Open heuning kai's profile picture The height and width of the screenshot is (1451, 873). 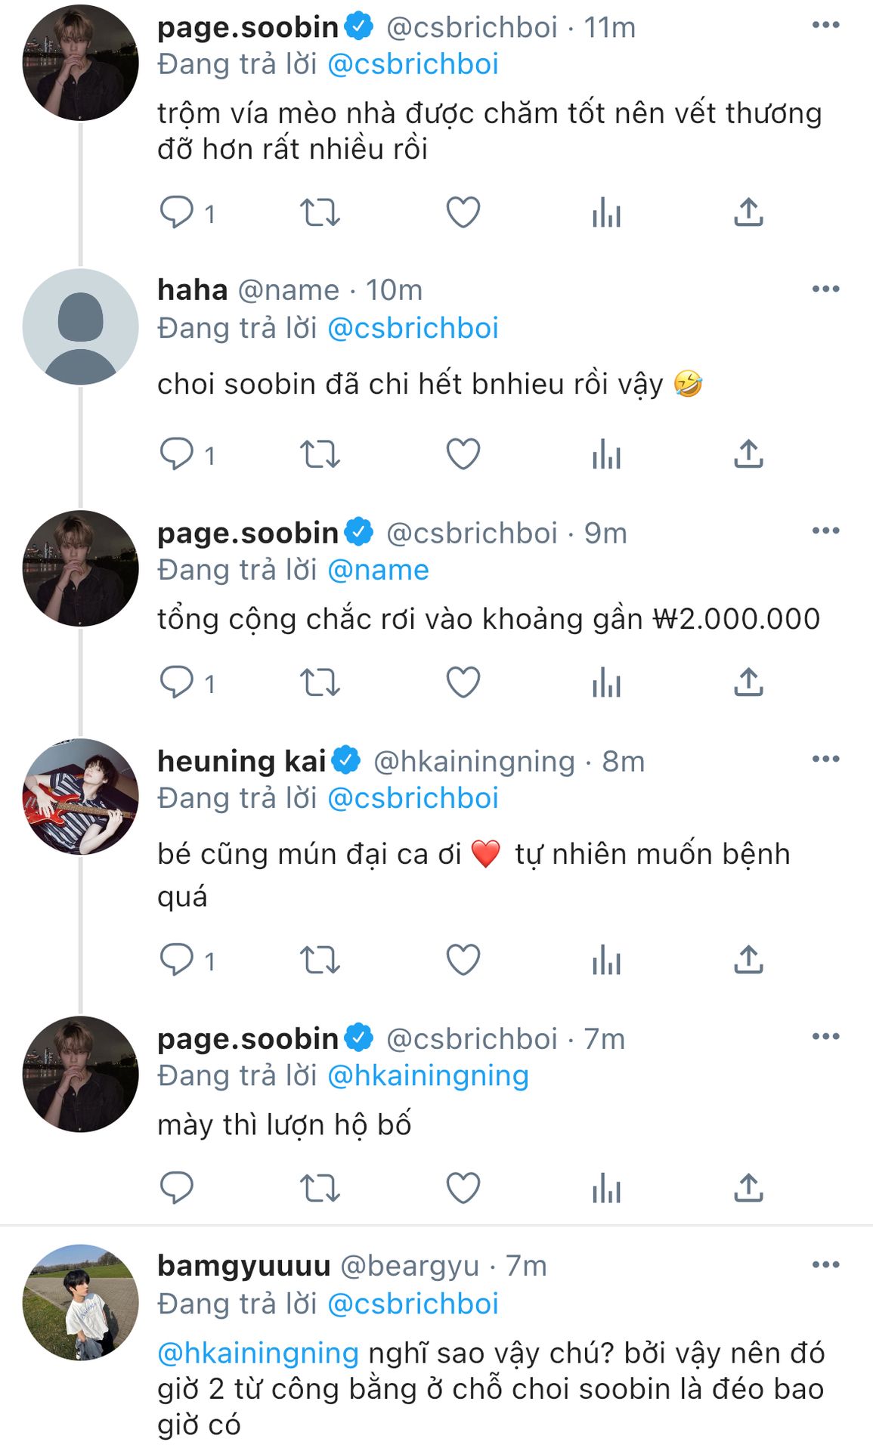[x=81, y=797]
